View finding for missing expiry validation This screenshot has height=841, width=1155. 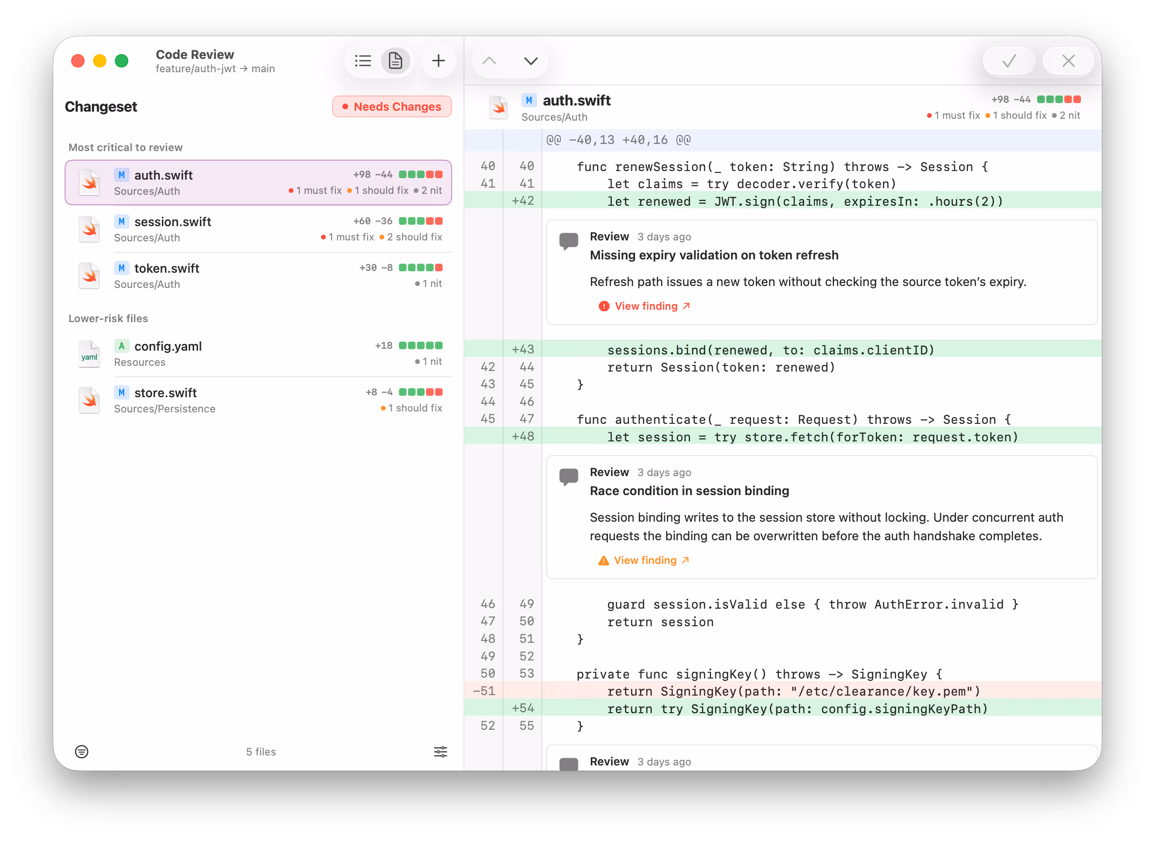(x=644, y=306)
